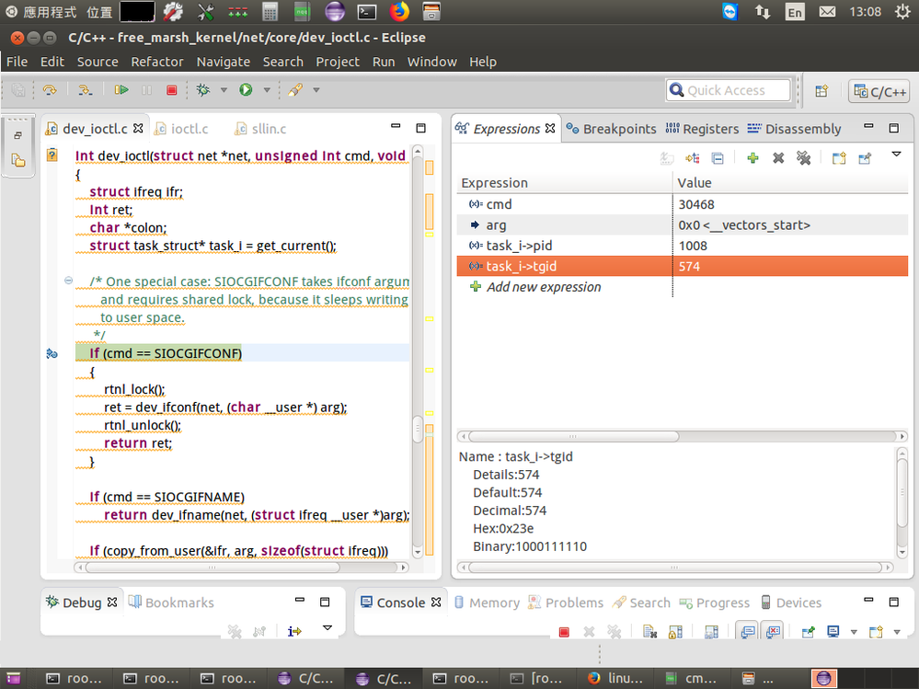Expand the arg expression arrow

[475, 224]
